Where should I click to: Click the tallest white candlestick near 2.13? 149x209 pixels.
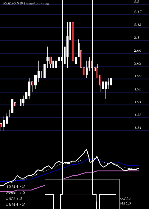click(x=70, y=31)
